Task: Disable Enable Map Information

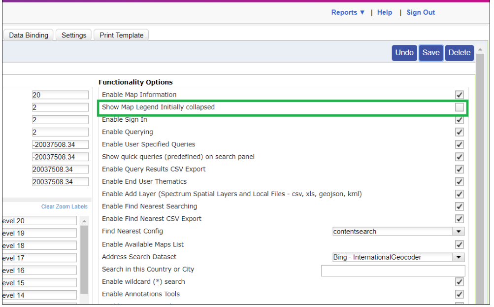Action: [460, 95]
